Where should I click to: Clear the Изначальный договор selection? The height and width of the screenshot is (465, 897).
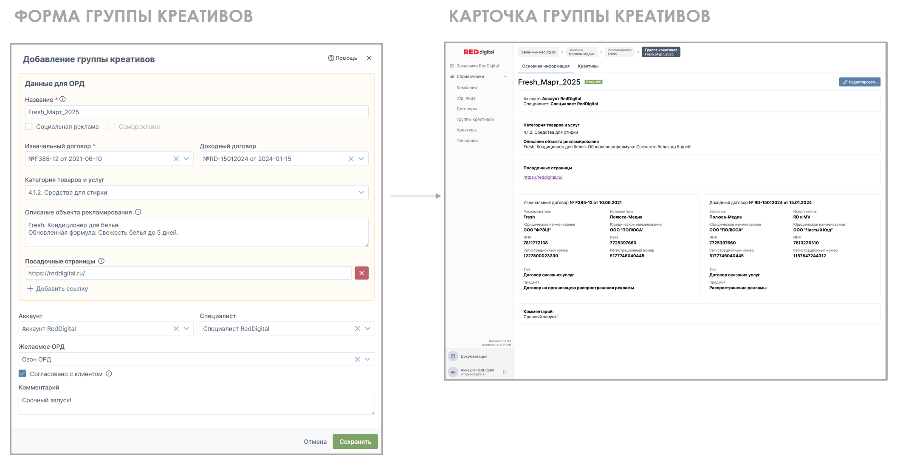point(176,159)
